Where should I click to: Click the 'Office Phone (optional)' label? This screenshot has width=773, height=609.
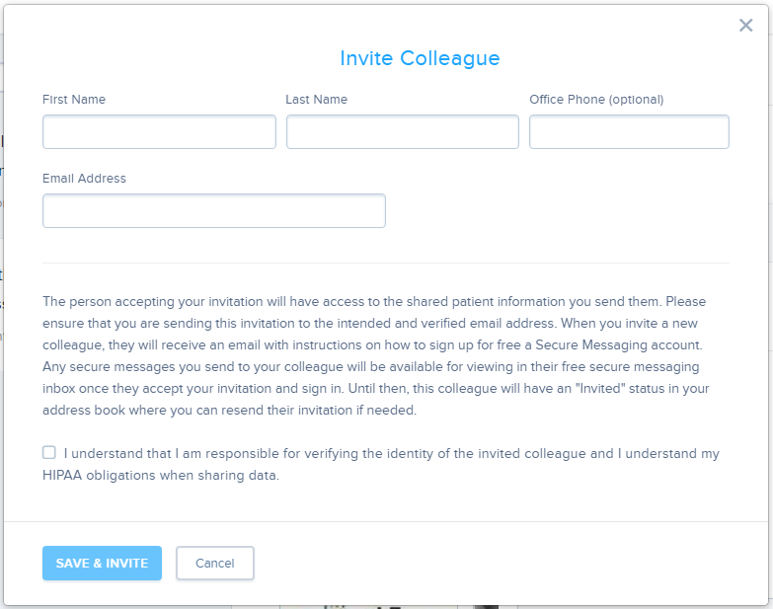tap(596, 100)
